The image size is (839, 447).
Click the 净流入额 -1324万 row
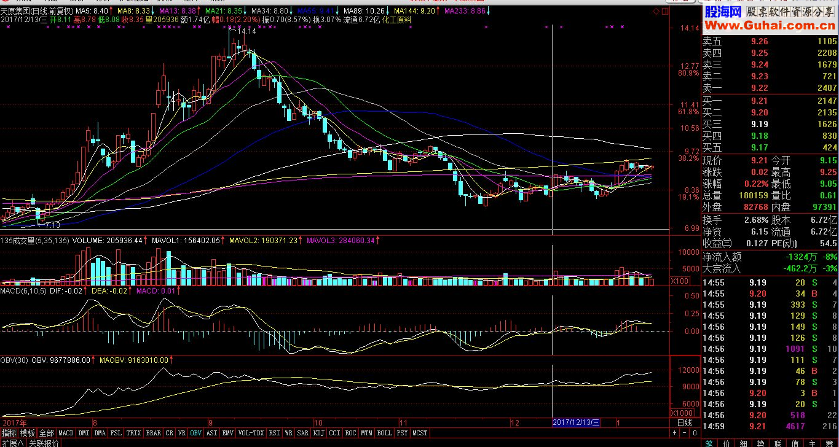(x=770, y=257)
